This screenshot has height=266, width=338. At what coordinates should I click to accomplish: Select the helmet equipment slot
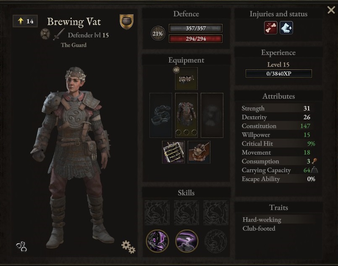(x=186, y=79)
